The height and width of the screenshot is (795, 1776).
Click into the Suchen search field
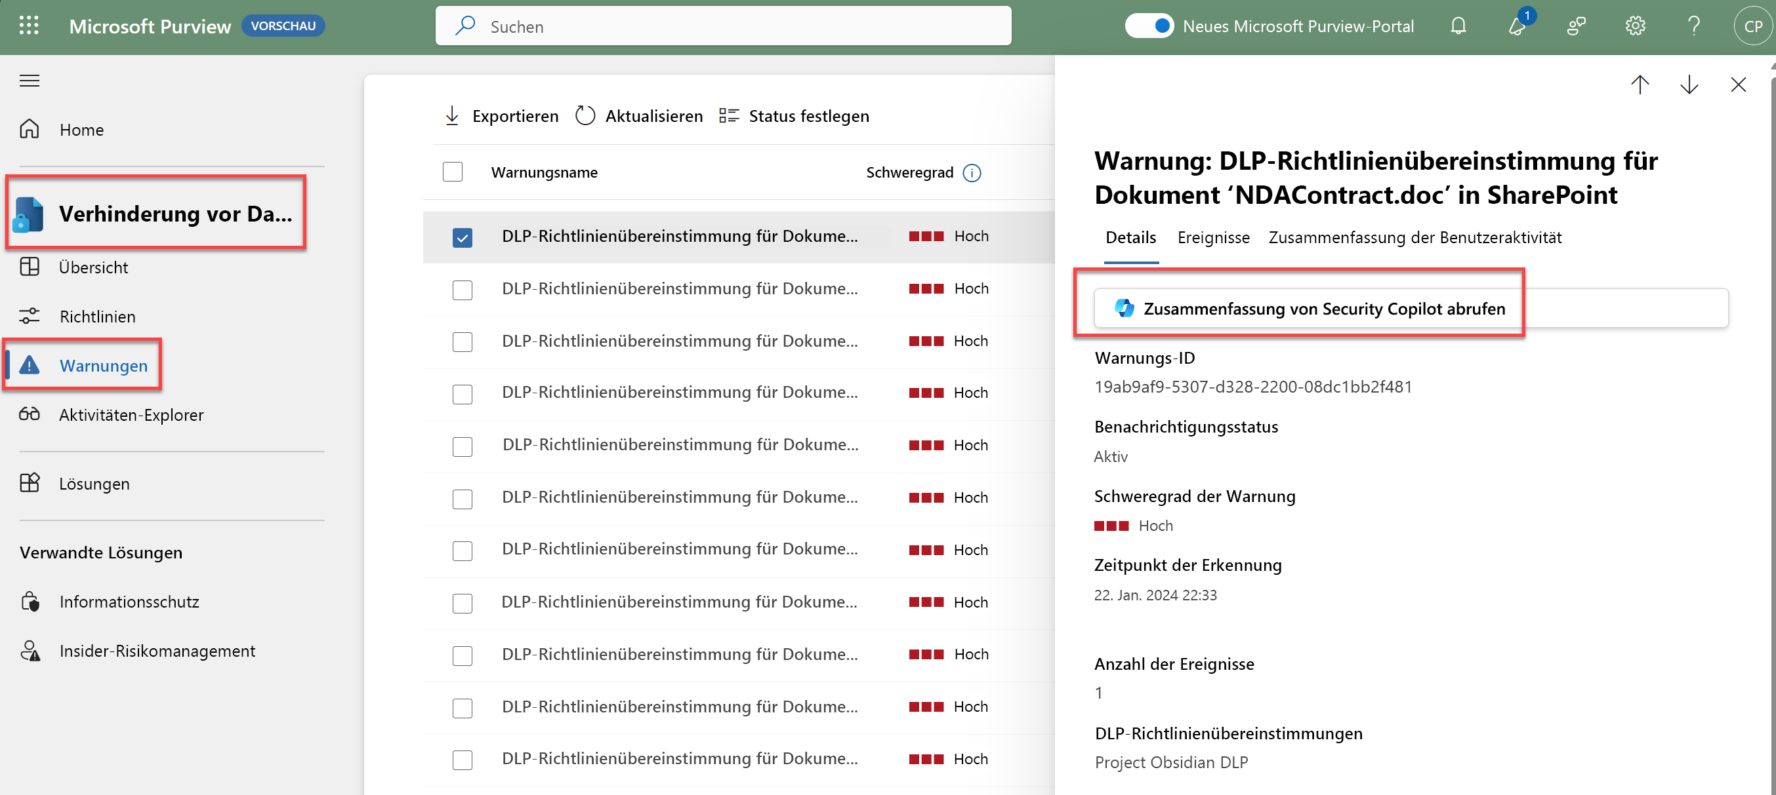[x=723, y=26]
